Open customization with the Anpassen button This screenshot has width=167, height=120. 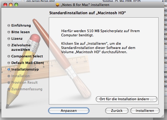[69, 111]
